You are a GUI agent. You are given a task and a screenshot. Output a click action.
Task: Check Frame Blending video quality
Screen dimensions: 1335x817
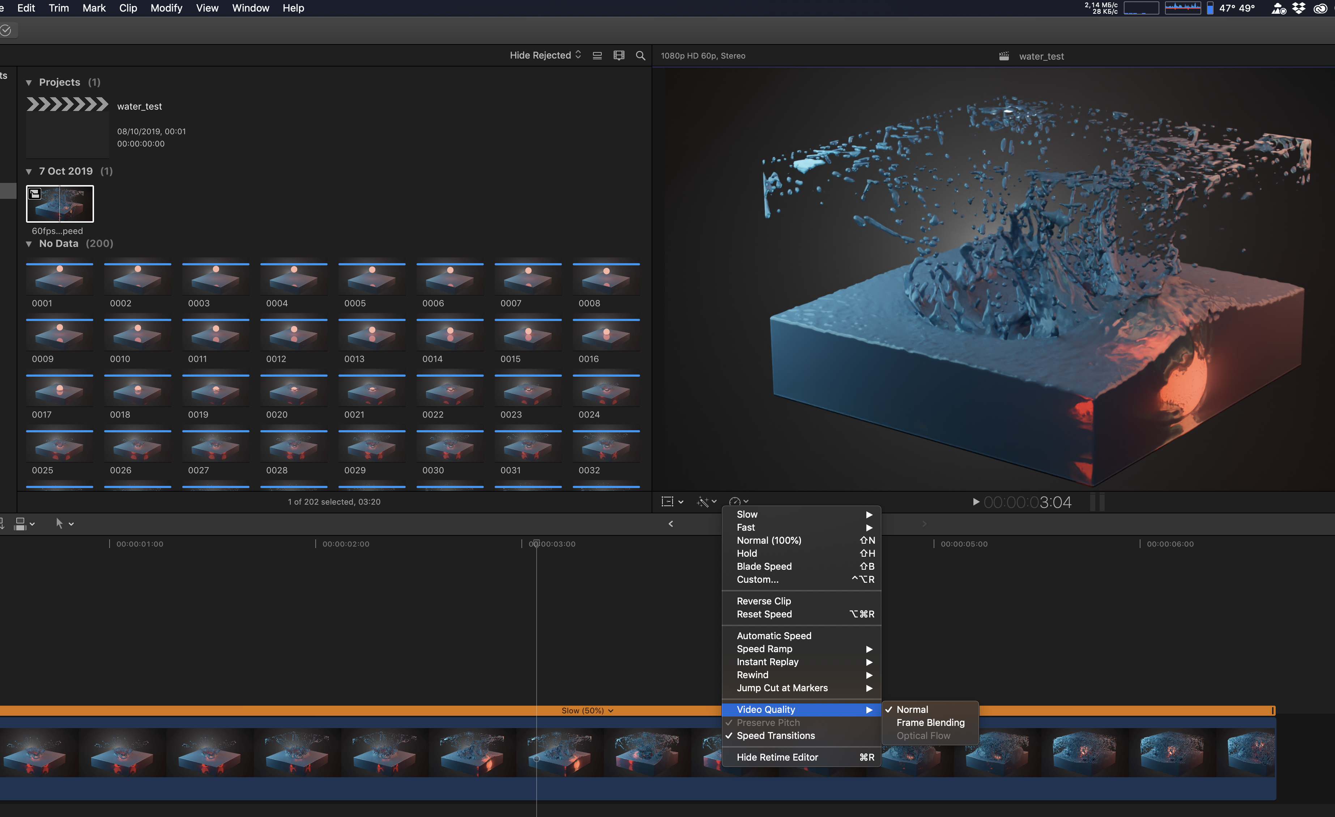tap(930, 722)
